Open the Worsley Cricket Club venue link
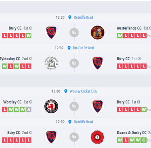 pyautogui.click(x=83, y=91)
